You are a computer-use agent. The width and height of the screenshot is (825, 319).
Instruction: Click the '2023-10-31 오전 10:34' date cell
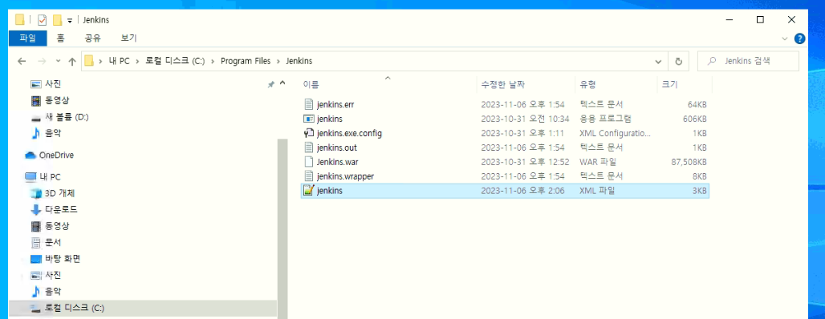coord(525,119)
